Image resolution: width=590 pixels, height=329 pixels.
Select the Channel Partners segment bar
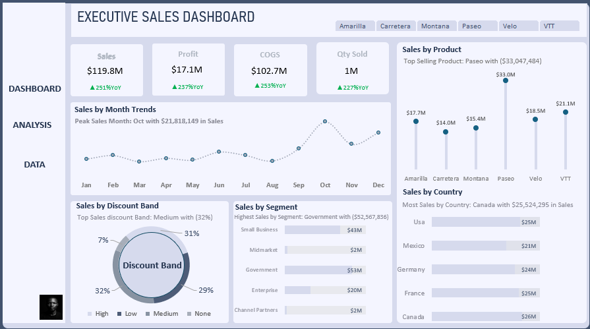click(x=286, y=310)
